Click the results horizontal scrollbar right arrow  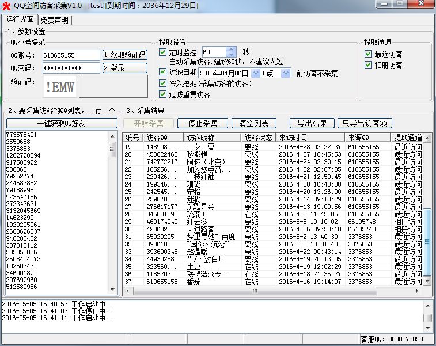417,291
